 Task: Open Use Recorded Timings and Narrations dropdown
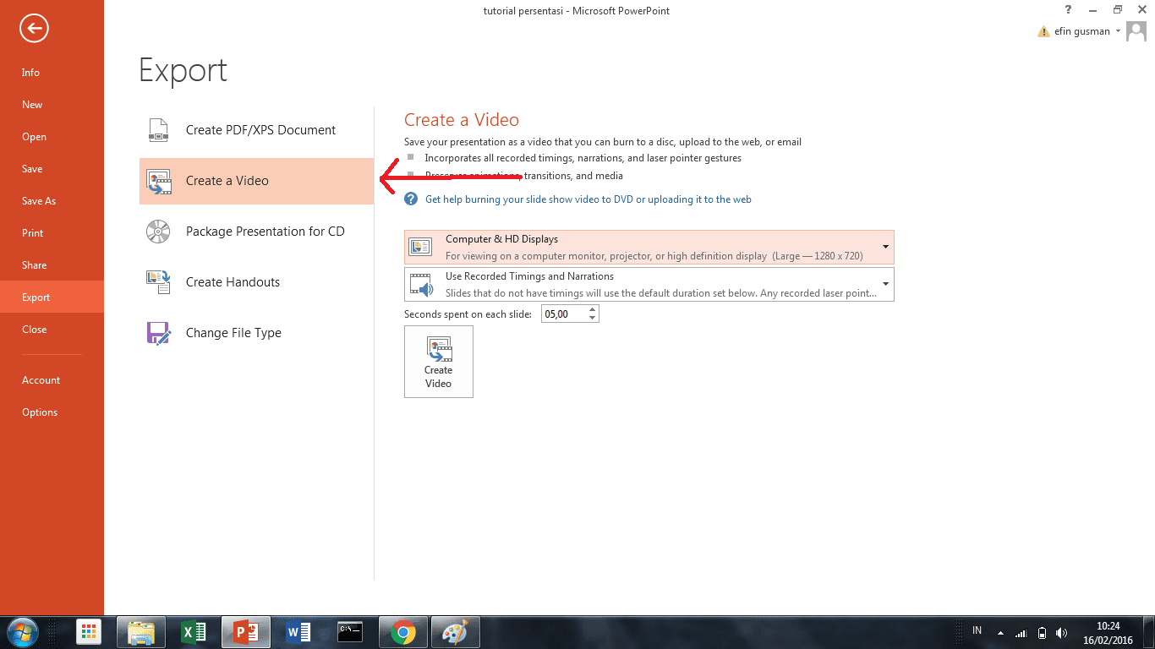tap(649, 284)
